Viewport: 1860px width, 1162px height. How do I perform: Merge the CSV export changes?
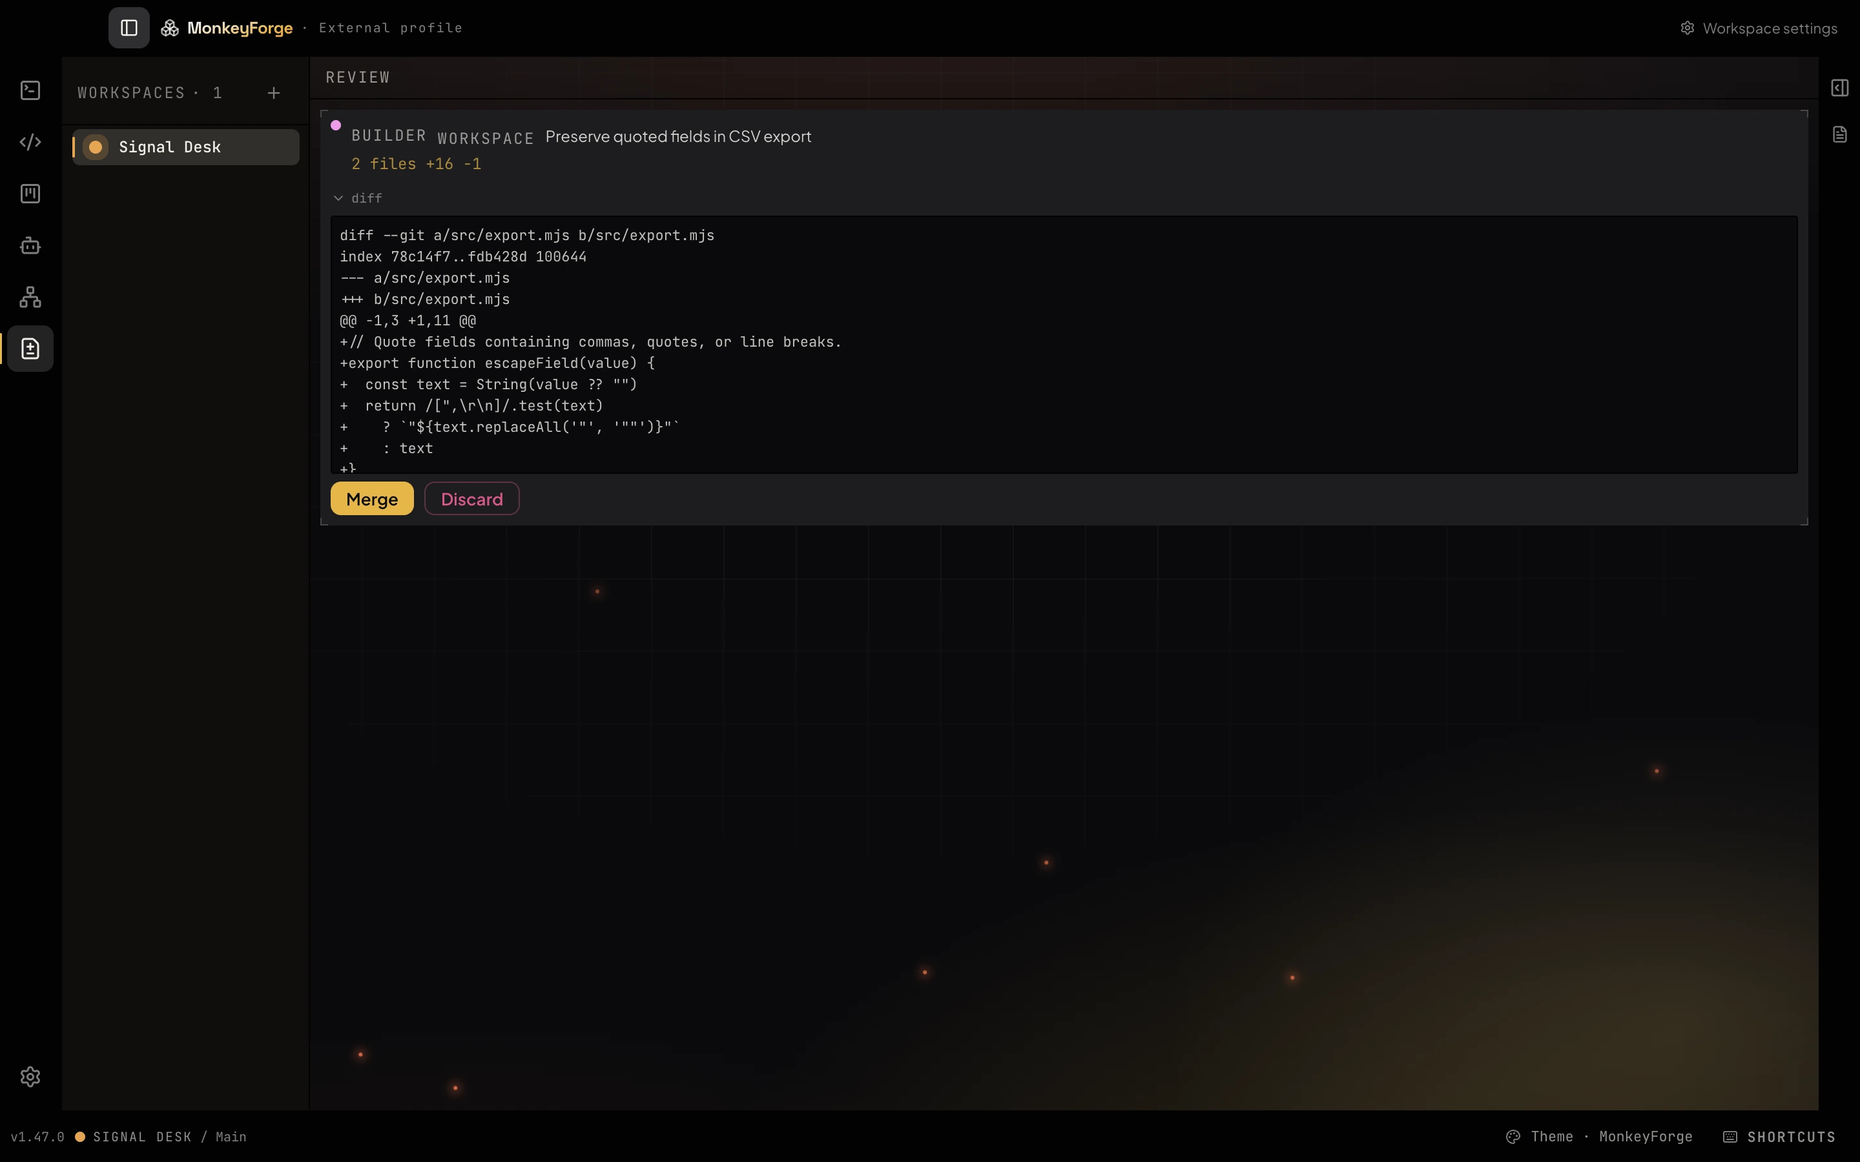coord(372,499)
